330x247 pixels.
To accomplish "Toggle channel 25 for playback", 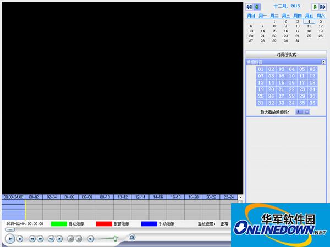I will pos(261,96).
